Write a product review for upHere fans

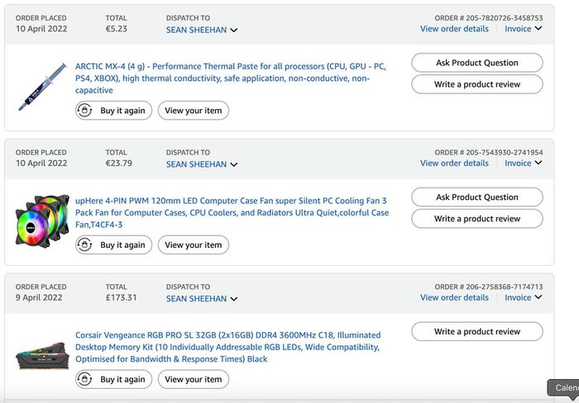click(477, 219)
